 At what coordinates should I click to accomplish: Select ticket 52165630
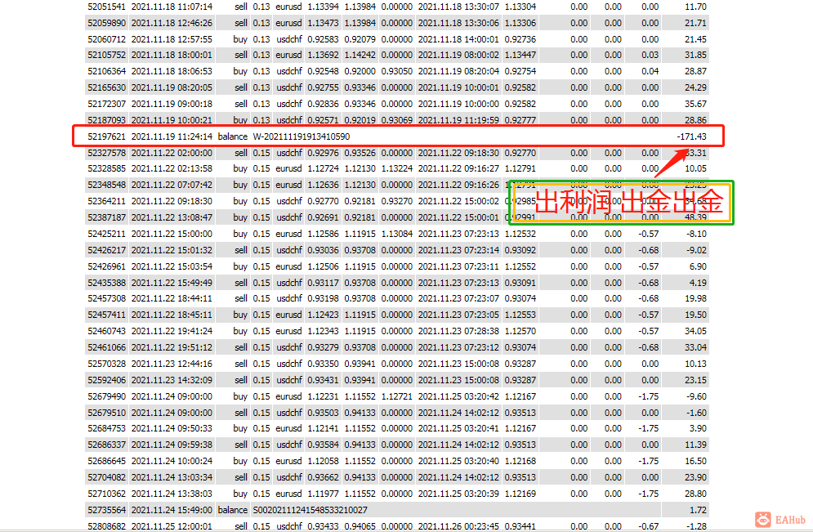(106, 87)
